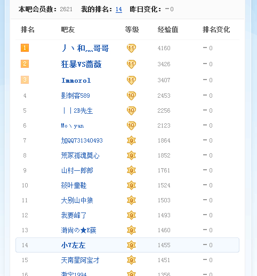Viewport: 257px width, 276px height.
Task: Open the top-ranked user 丿丶和灬哥哥
Action: pyautogui.click(x=85, y=48)
